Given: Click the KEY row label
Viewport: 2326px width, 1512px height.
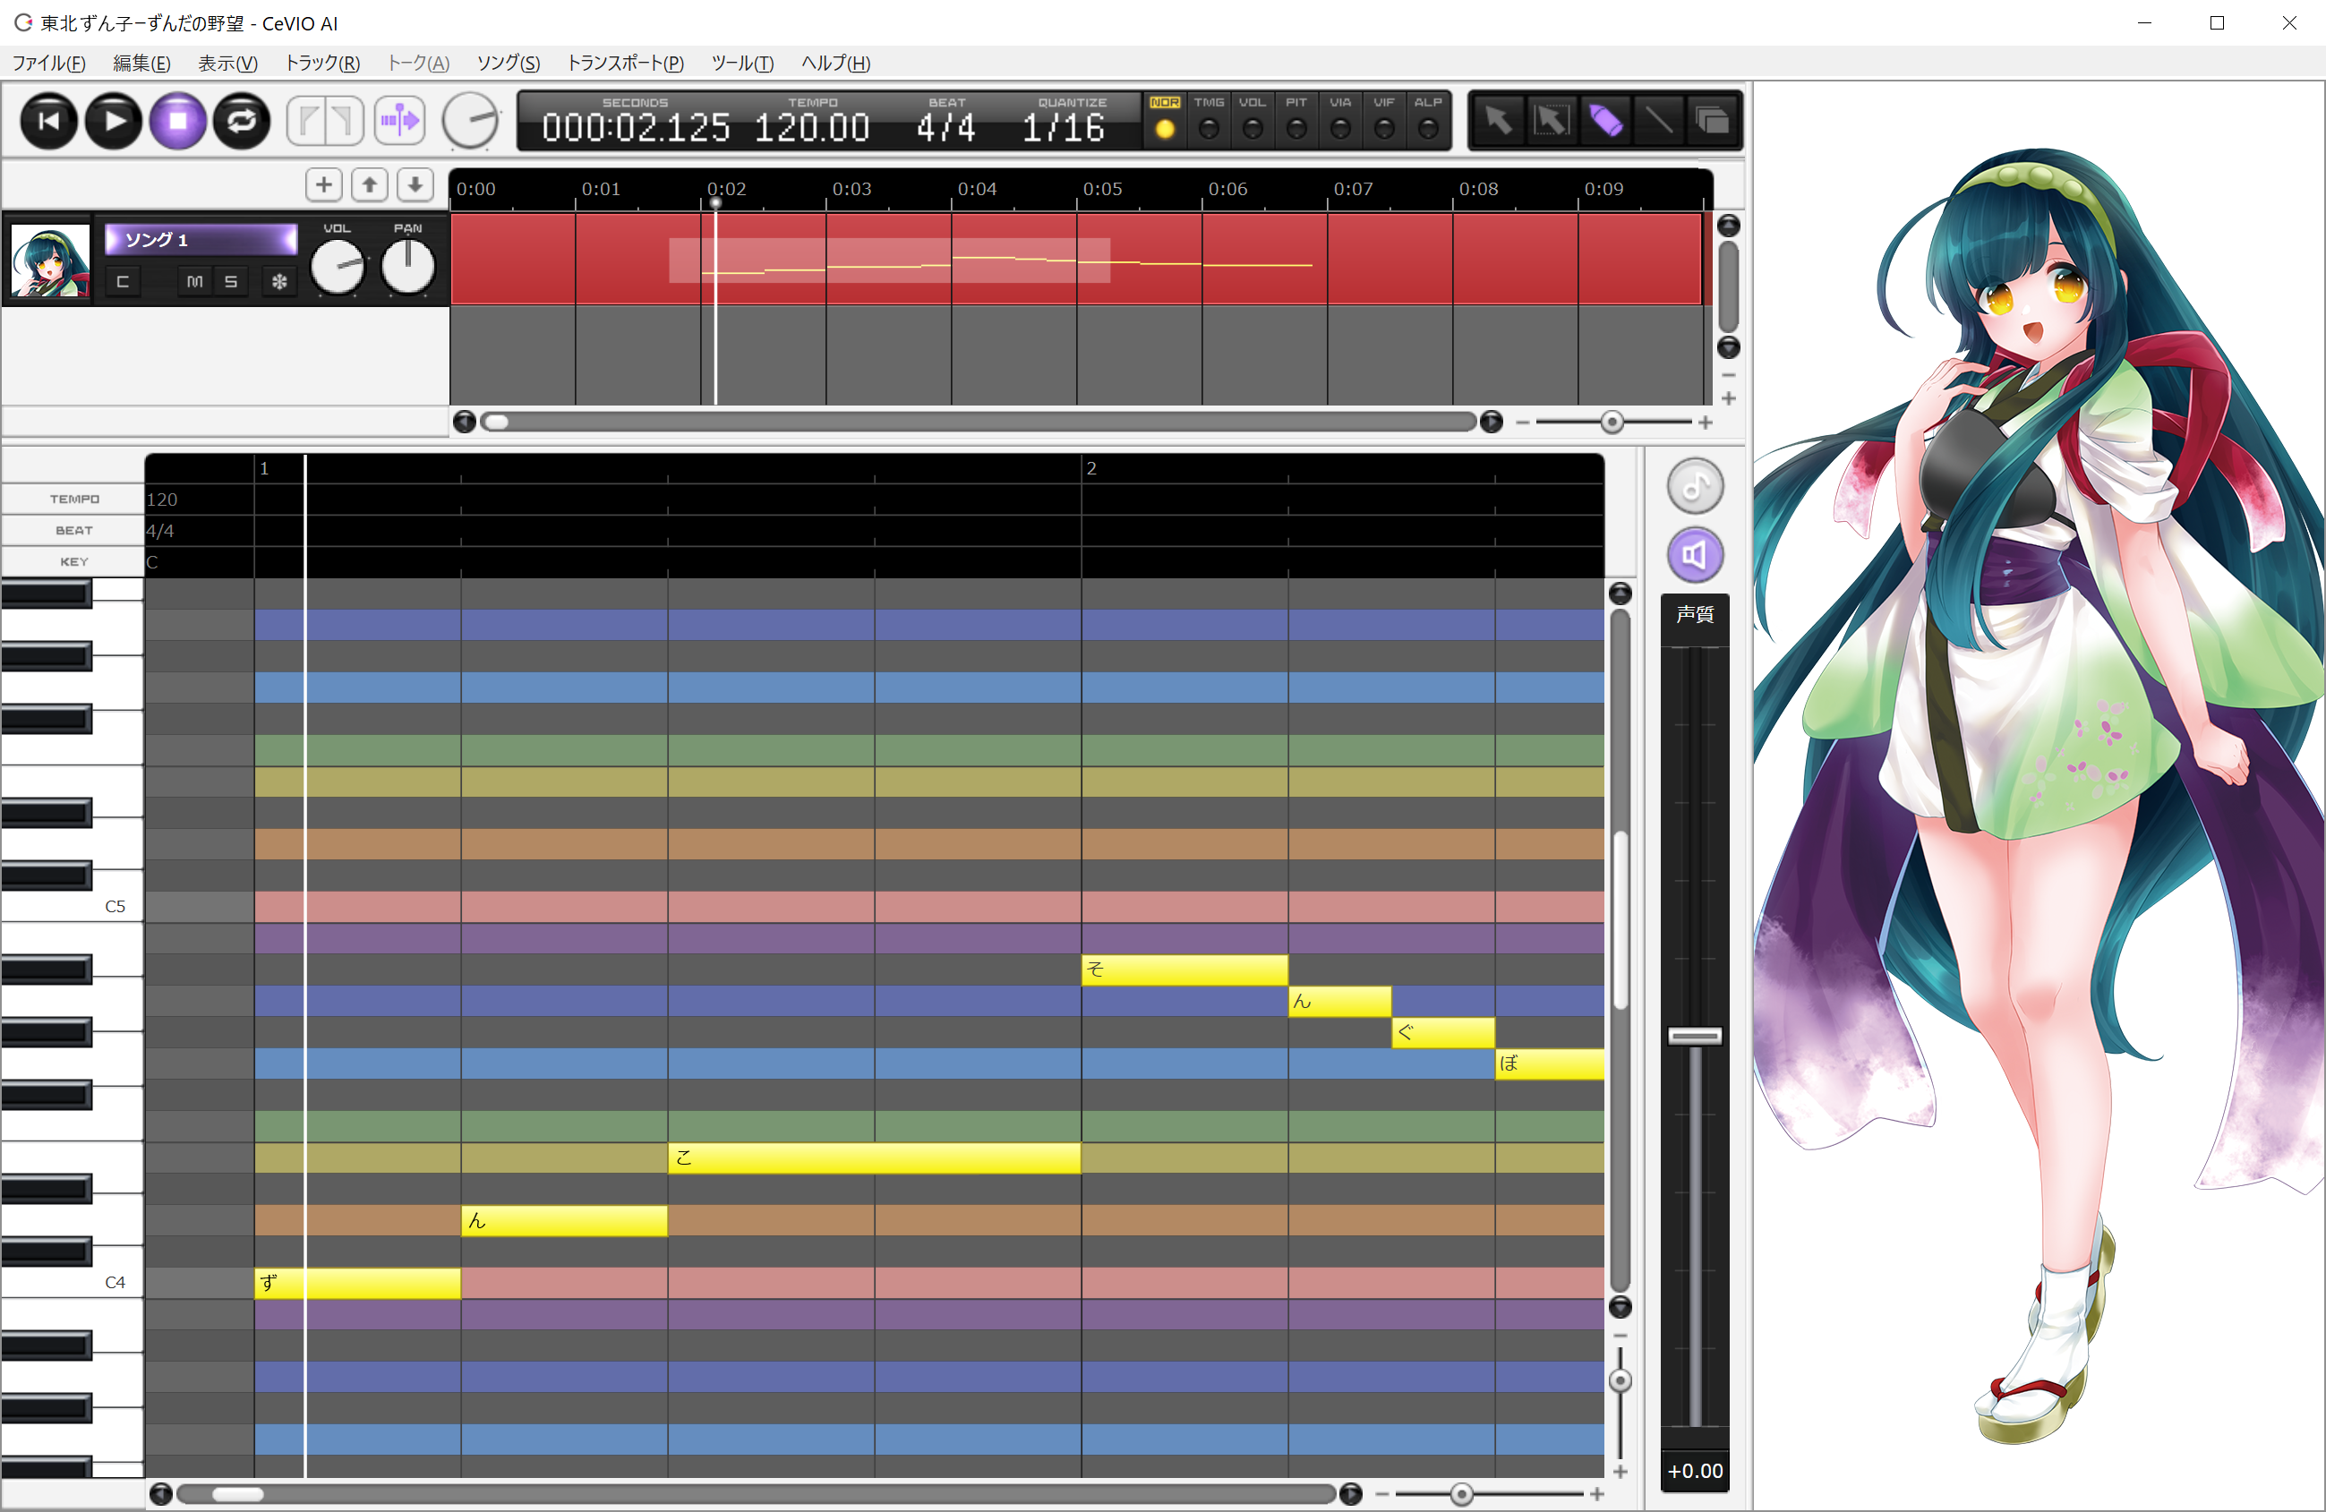Looking at the screenshot, I should pyautogui.click(x=74, y=562).
